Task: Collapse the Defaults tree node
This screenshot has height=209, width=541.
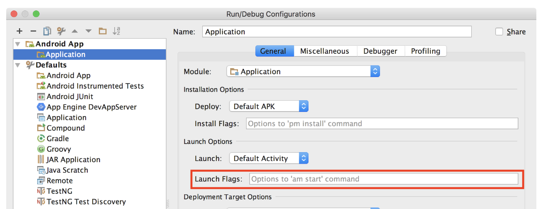Action: [x=17, y=65]
